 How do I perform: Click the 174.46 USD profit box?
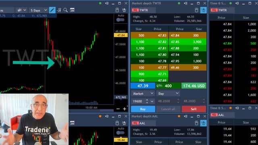coord(194,86)
